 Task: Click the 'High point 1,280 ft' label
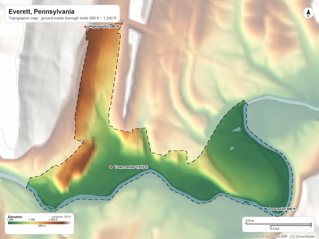click(104, 26)
